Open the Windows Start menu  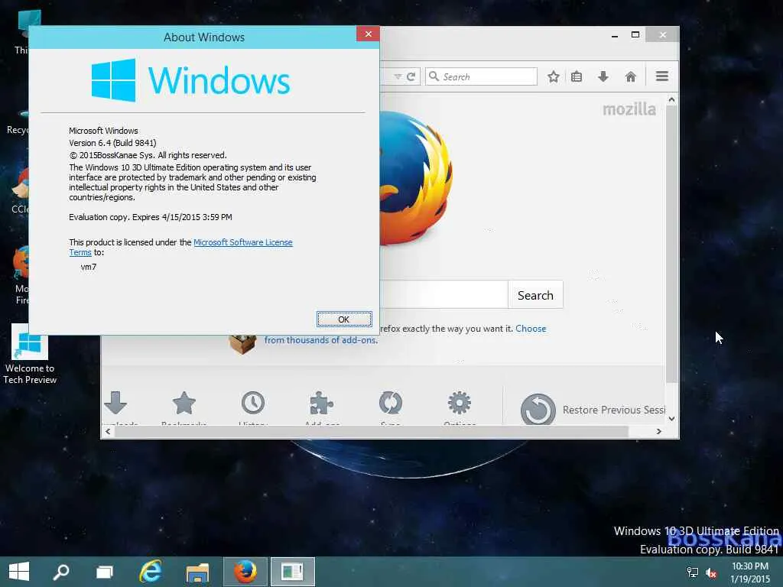[19, 572]
